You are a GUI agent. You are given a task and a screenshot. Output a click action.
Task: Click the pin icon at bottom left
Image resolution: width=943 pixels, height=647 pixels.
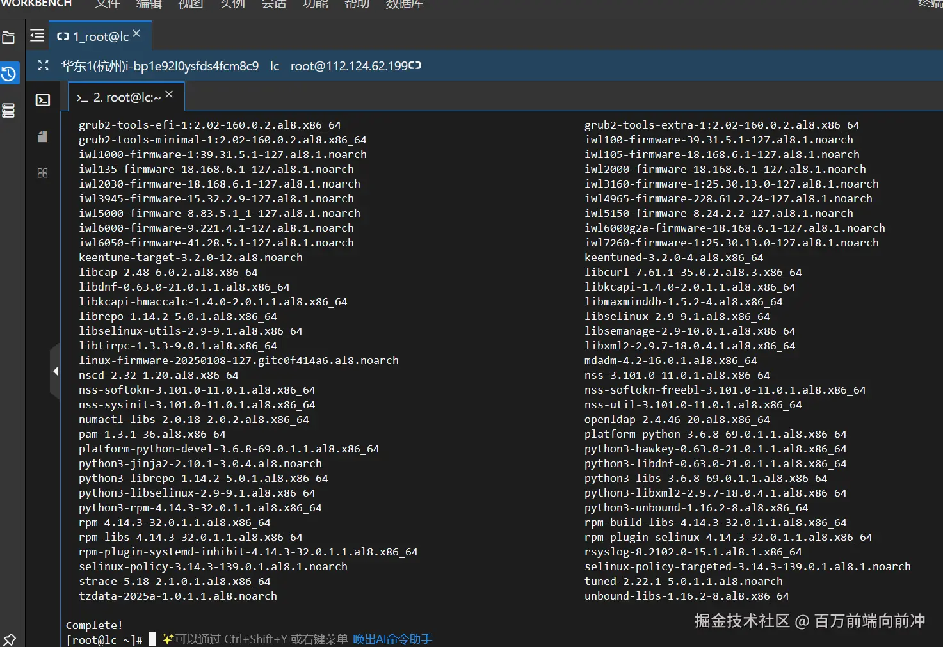pos(10,639)
